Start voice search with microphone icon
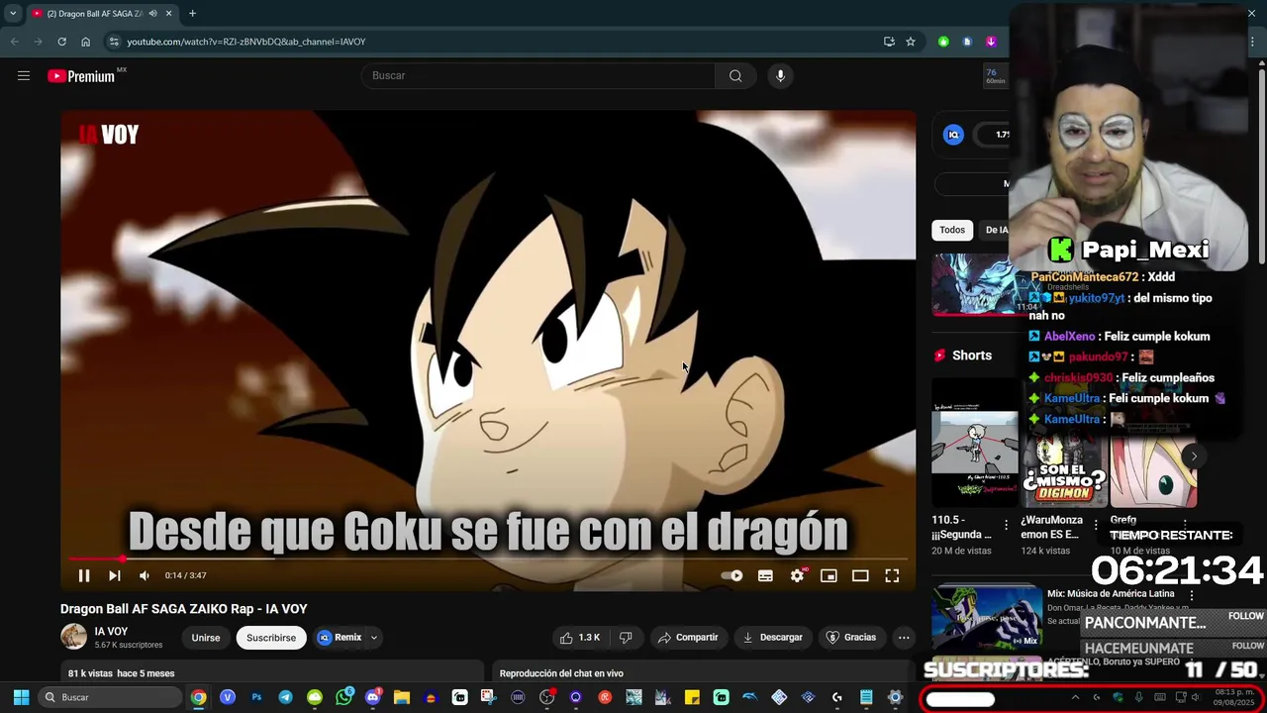Image resolution: width=1267 pixels, height=713 pixels. [x=780, y=75]
